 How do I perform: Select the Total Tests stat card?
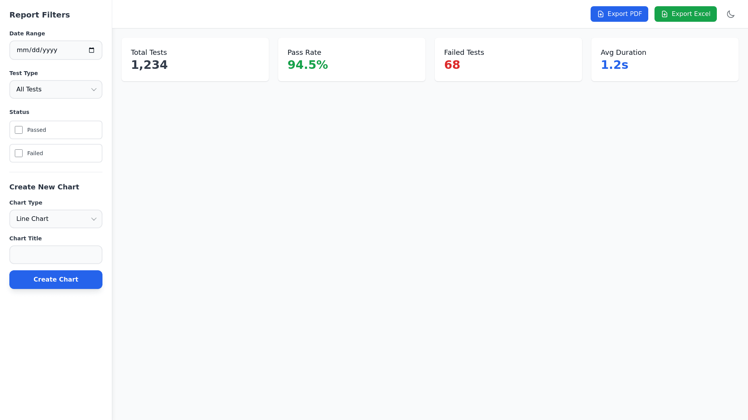[x=195, y=59]
